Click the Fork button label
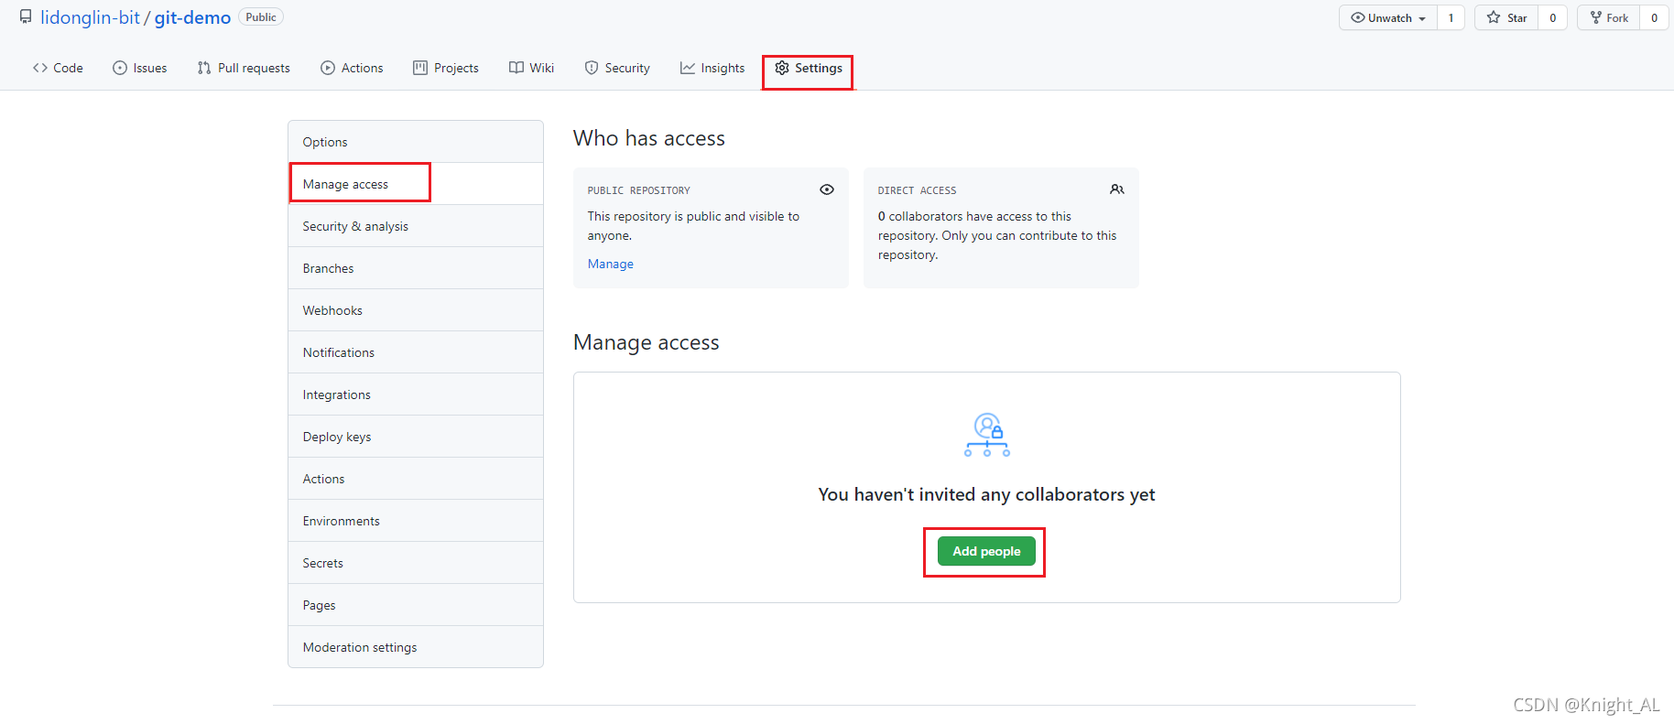1674x724 pixels. (x=1617, y=17)
